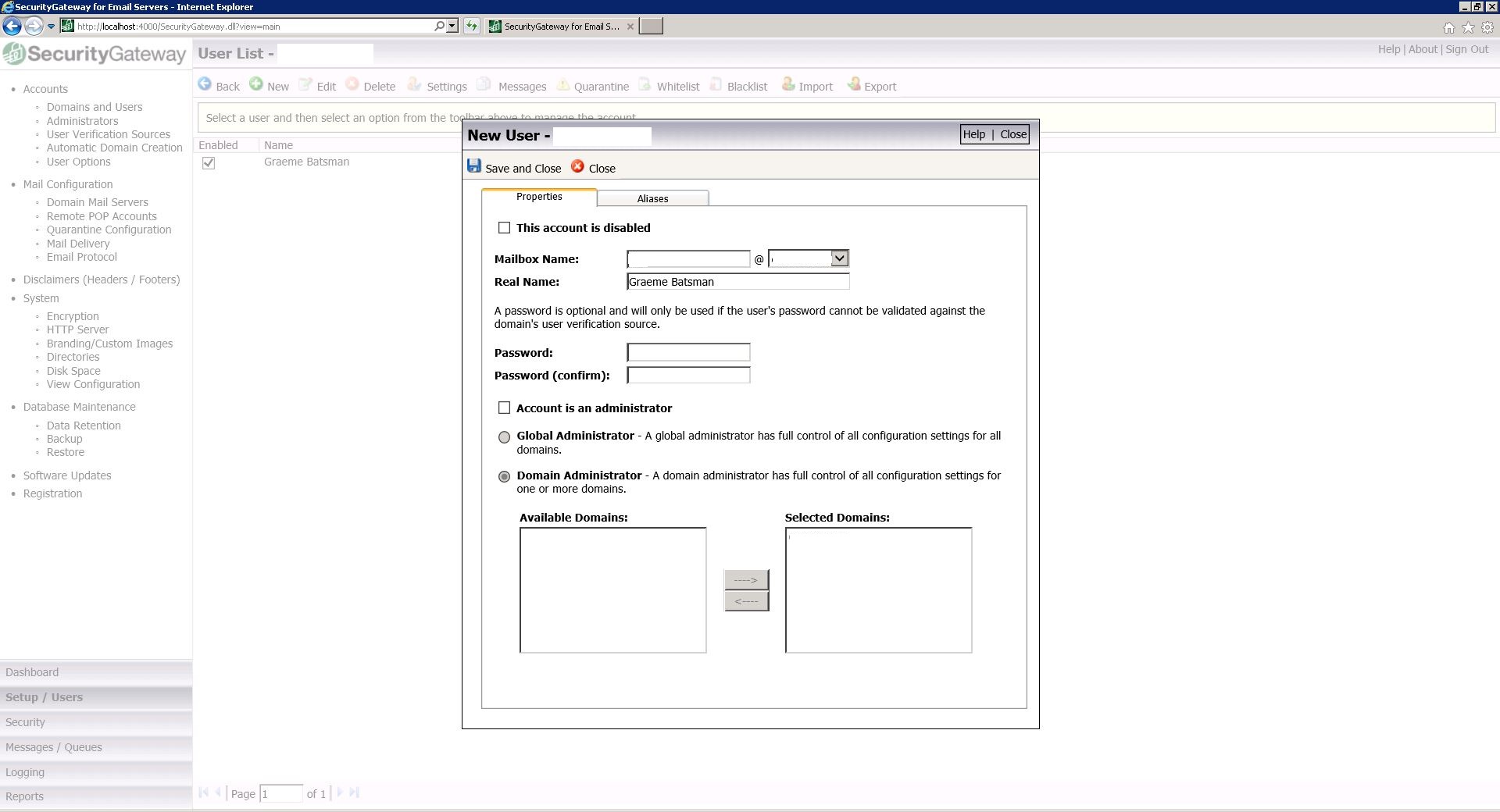The image size is (1500, 812).
Task: Expand the address bar URL dropdown
Action: click(452, 27)
